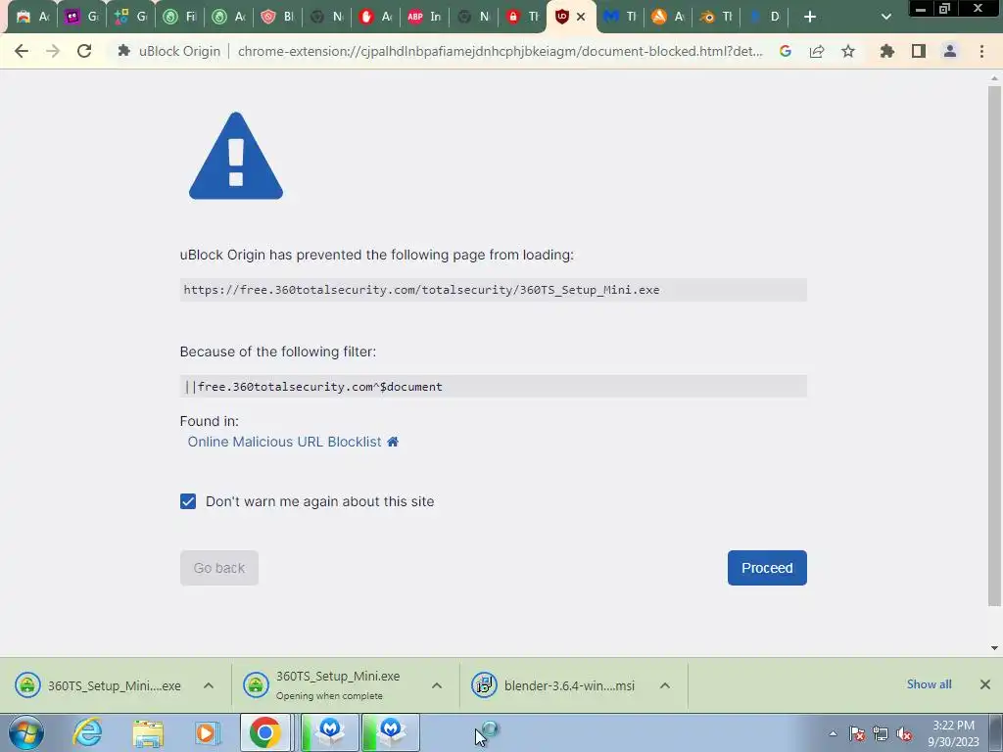The height and width of the screenshot is (752, 1003).
Task: Open the Online Malicious URL Blocklist link
Action: (x=285, y=442)
